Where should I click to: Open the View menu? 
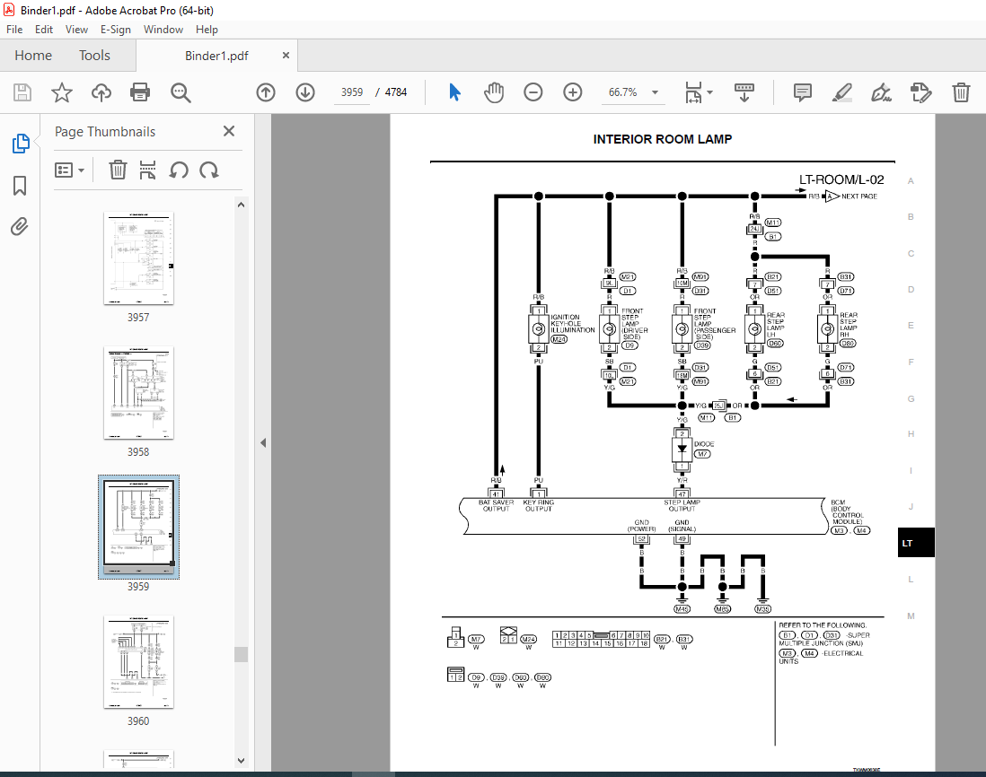pos(76,30)
